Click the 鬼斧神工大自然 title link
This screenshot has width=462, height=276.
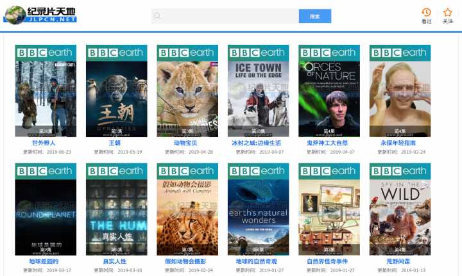(327, 143)
